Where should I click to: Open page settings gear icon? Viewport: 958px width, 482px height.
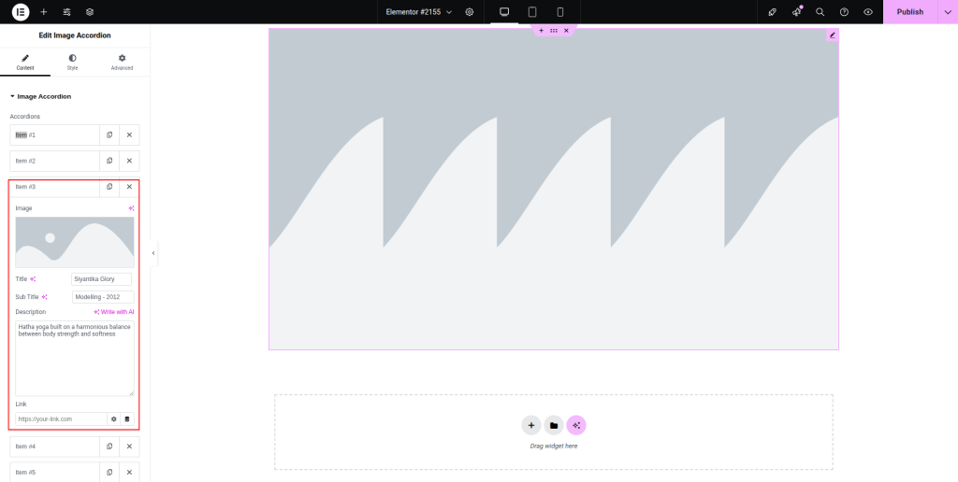click(470, 11)
